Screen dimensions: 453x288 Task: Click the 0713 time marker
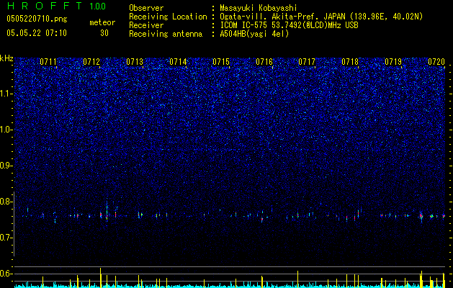(135, 62)
